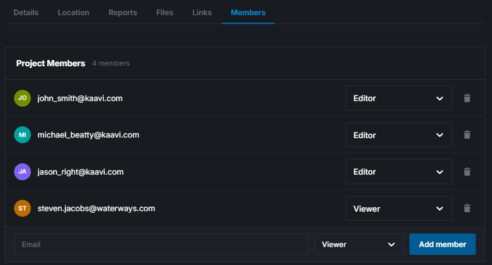
Task: Click the JO avatar for john_smith
Action: [x=22, y=98]
